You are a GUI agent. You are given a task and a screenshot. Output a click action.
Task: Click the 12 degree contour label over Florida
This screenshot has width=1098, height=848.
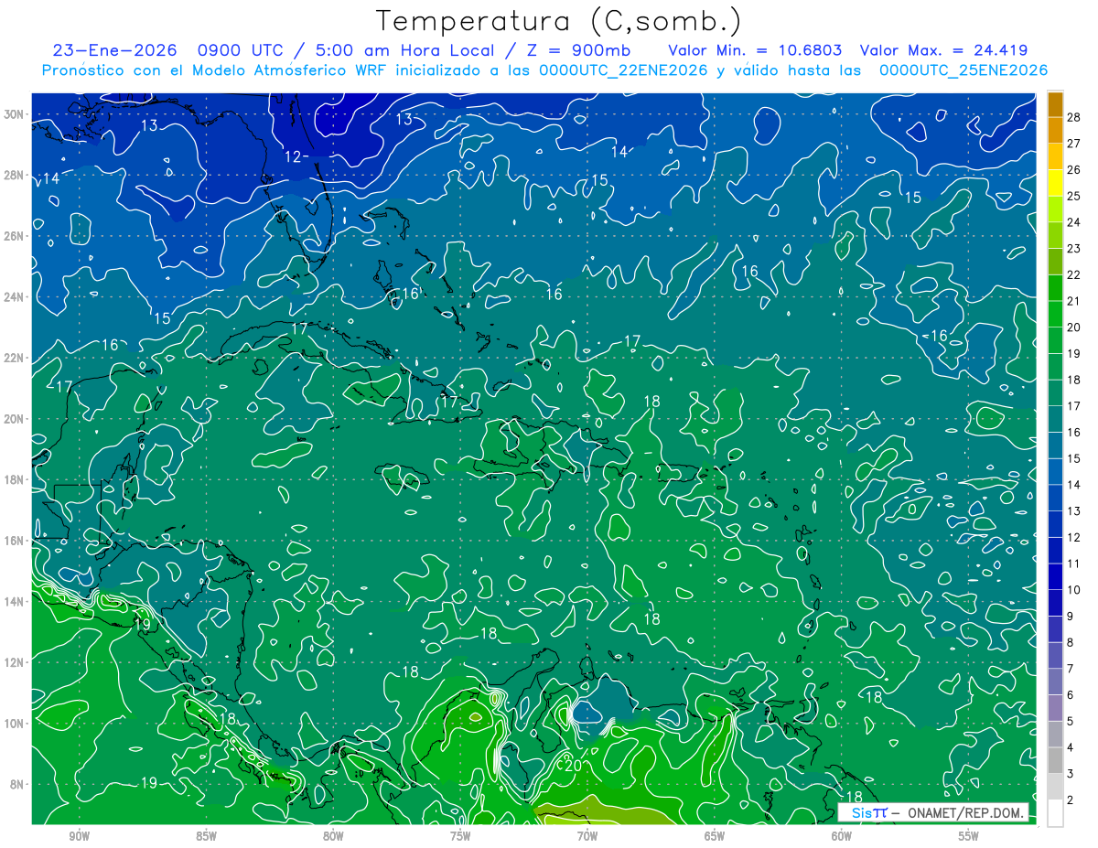point(295,156)
